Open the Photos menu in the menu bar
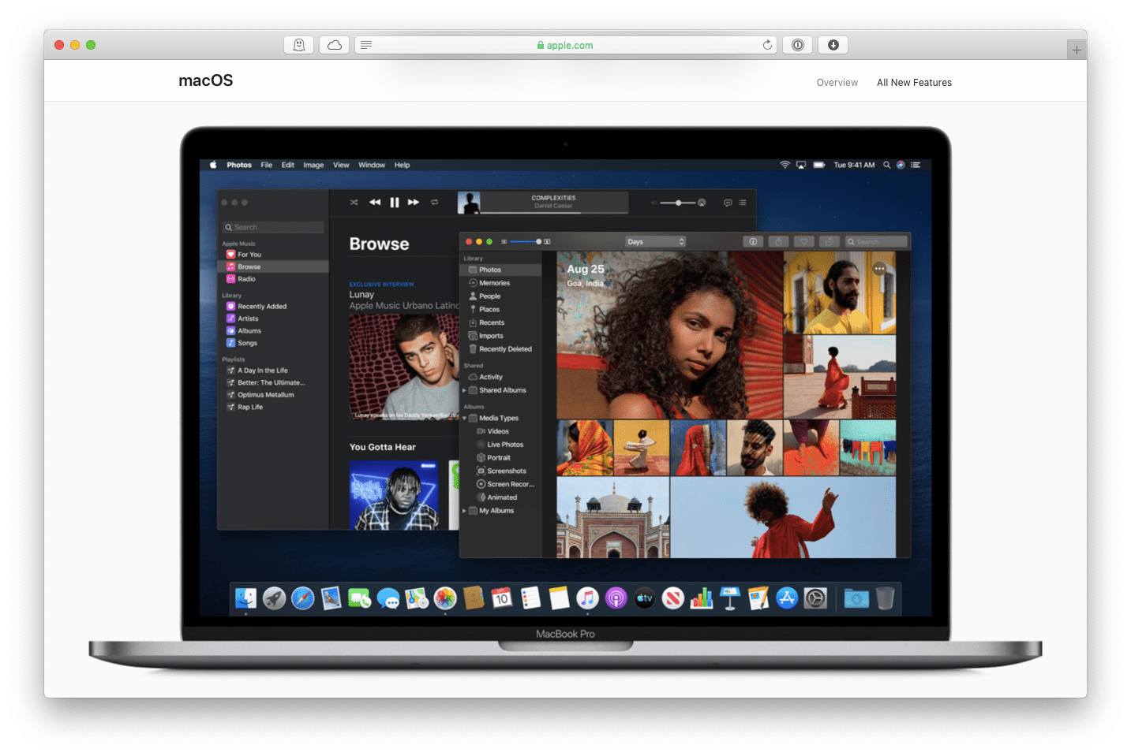Image resolution: width=1131 pixels, height=756 pixels. (x=239, y=166)
